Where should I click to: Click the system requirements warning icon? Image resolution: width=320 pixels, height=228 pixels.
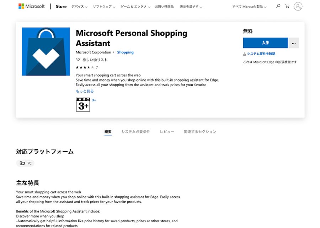click(244, 54)
